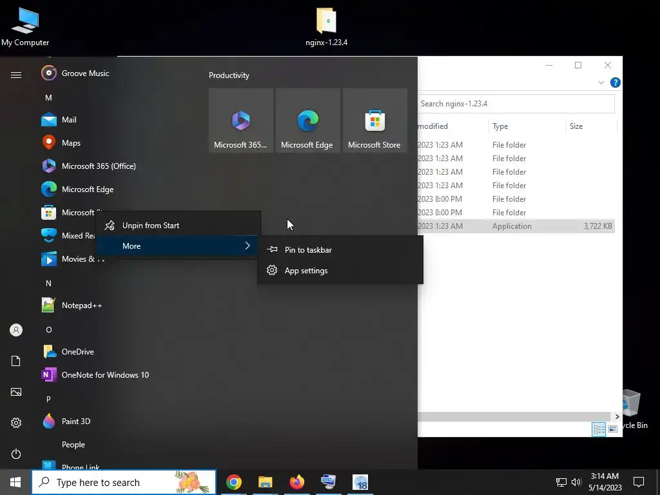Launch Notepad++ from the Start menu
The height and width of the screenshot is (495, 660).
(72, 305)
